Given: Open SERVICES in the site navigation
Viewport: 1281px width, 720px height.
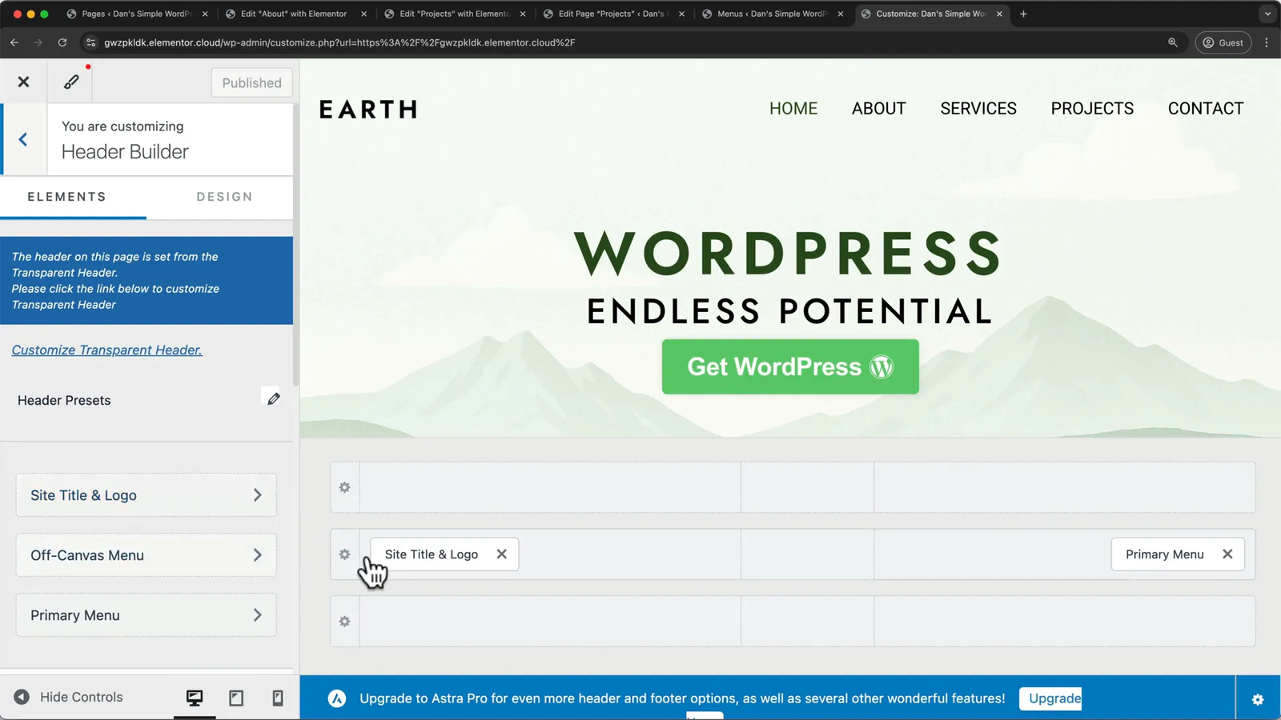Looking at the screenshot, I should click(978, 109).
